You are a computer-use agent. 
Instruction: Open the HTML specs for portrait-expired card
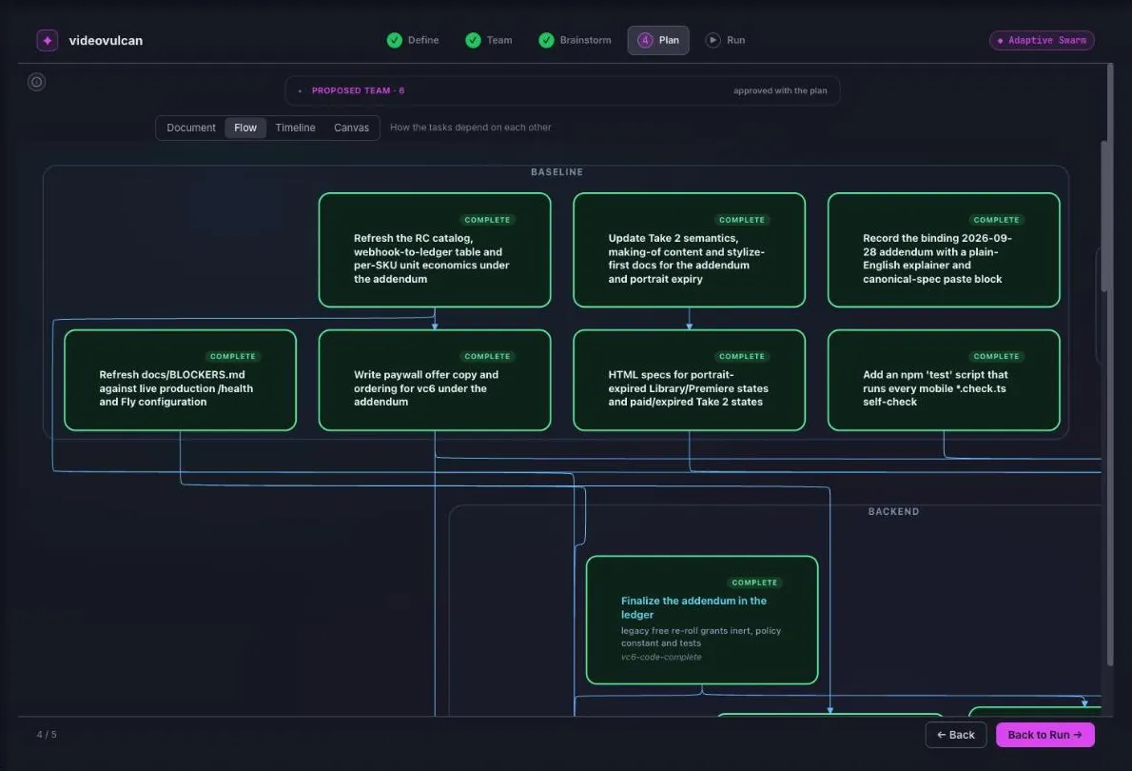tap(690, 380)
